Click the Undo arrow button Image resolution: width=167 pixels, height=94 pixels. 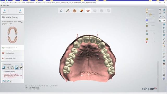click(4, 81)
